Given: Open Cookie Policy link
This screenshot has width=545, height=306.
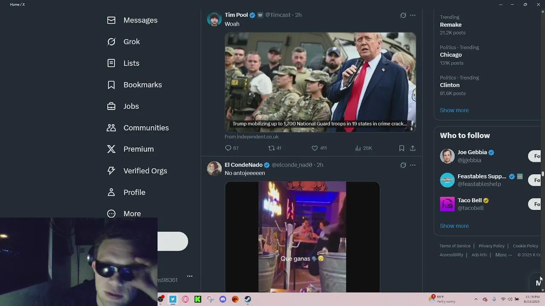Looking at the screenshot, I should pos(525,246).
